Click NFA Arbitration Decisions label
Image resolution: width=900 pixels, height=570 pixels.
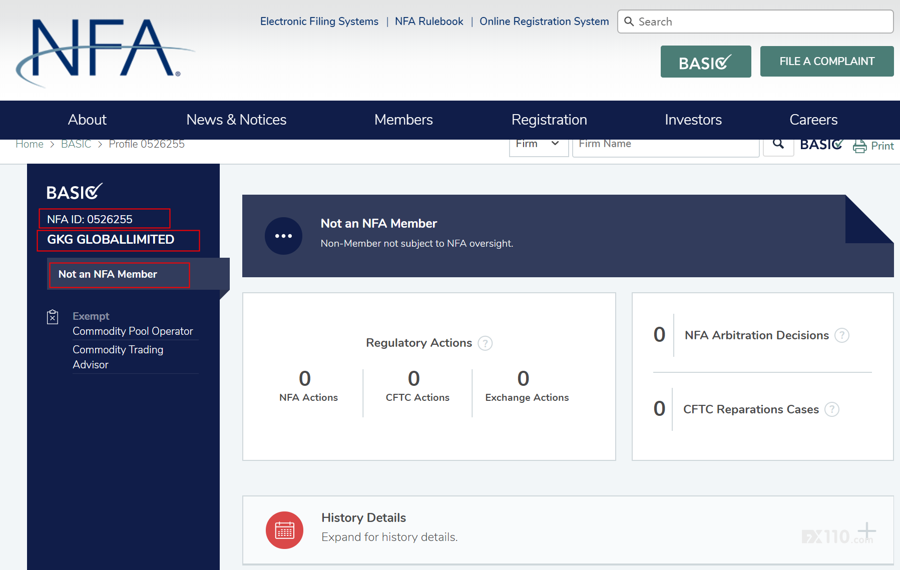[x=757, y=335]
